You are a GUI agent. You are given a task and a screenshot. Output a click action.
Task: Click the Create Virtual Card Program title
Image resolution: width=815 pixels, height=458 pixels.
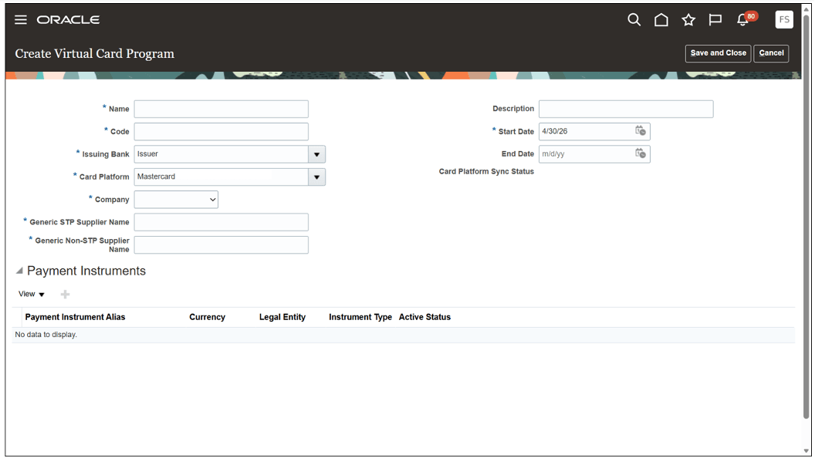coord(95,53)
